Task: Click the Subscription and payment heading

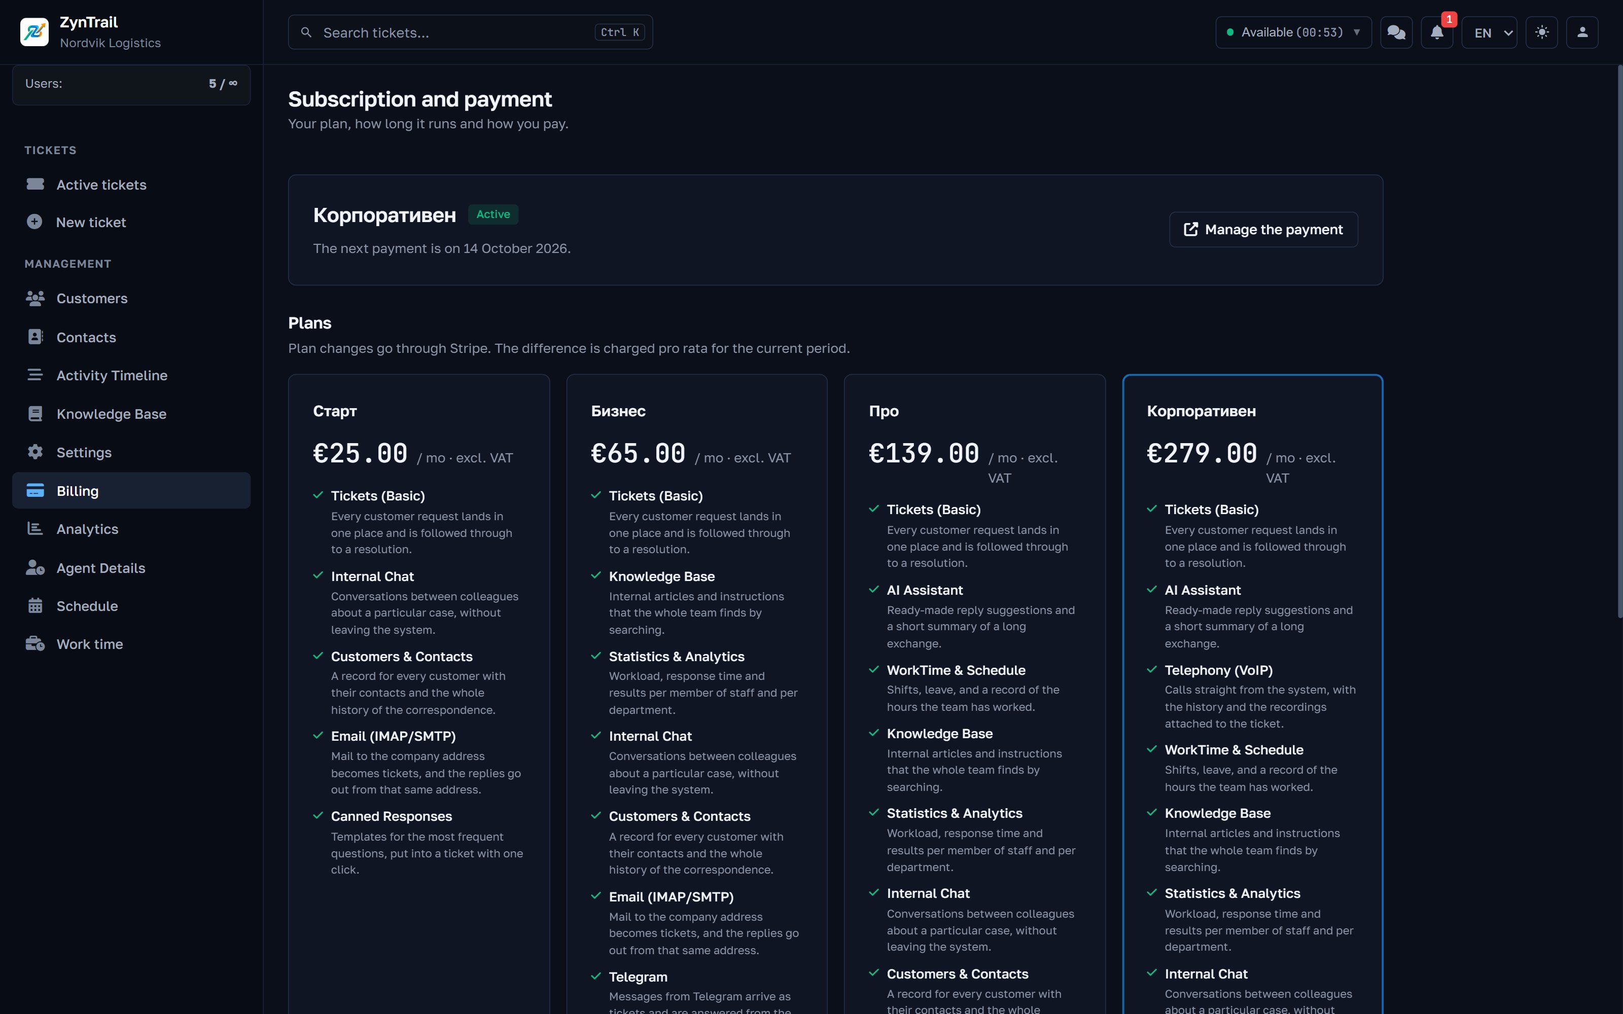Action: [420, 99]
